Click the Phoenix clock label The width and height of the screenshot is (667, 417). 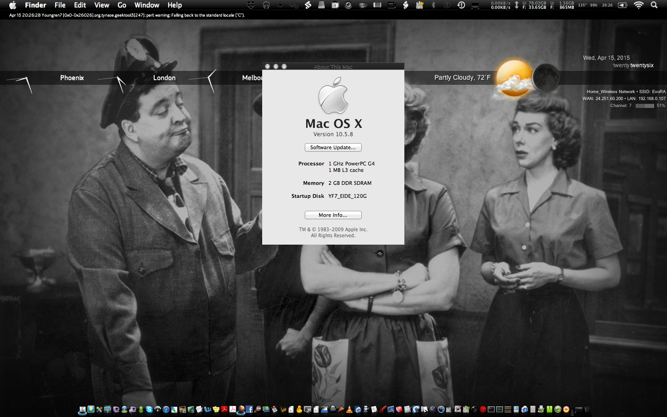coord(72,78)
